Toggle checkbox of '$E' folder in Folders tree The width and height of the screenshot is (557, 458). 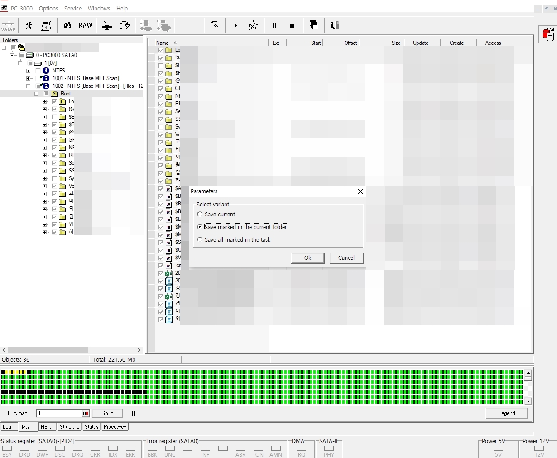pos(54,117)
